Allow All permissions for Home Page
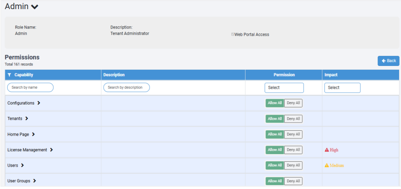 [x=275, y=134]
